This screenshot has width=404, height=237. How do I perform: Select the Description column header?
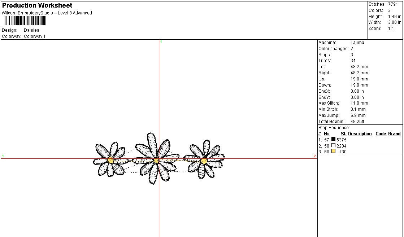point(361,133)
